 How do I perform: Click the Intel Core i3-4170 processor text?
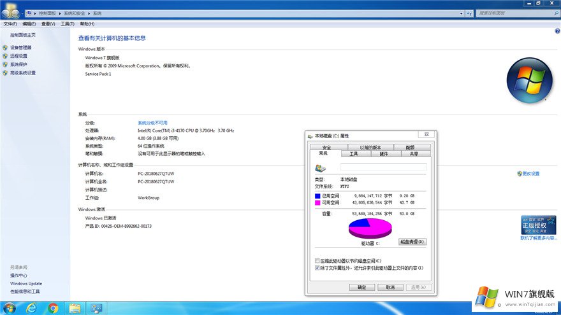pyautogui.click(x=186, y=130)
